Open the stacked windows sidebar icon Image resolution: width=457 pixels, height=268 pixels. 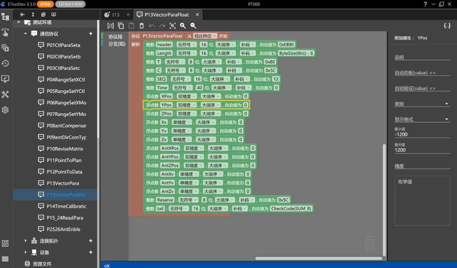[x=5, y=48]
